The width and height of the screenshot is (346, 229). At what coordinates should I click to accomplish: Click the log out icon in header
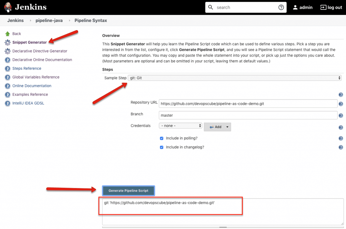click(323, 7)
